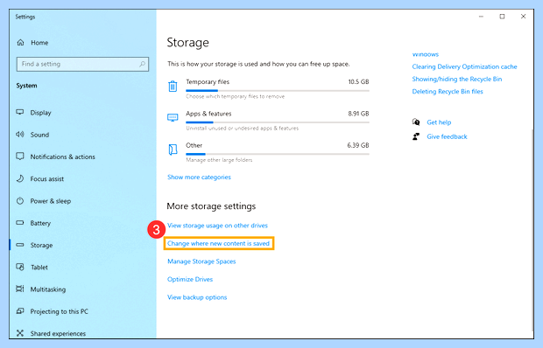543x348 pixels.
Task: Open Tablet settings
Action: point(39,268)
